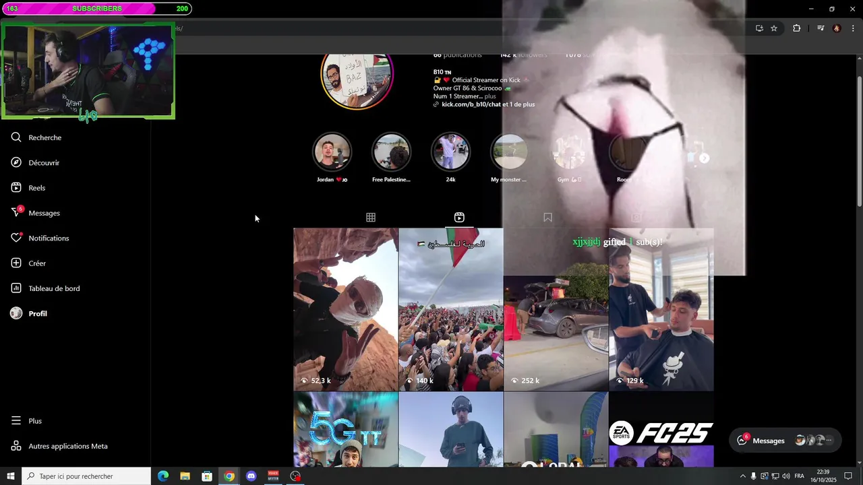Open the Chrome three-dot menu
Screen dimensions: 863x485
853,28
